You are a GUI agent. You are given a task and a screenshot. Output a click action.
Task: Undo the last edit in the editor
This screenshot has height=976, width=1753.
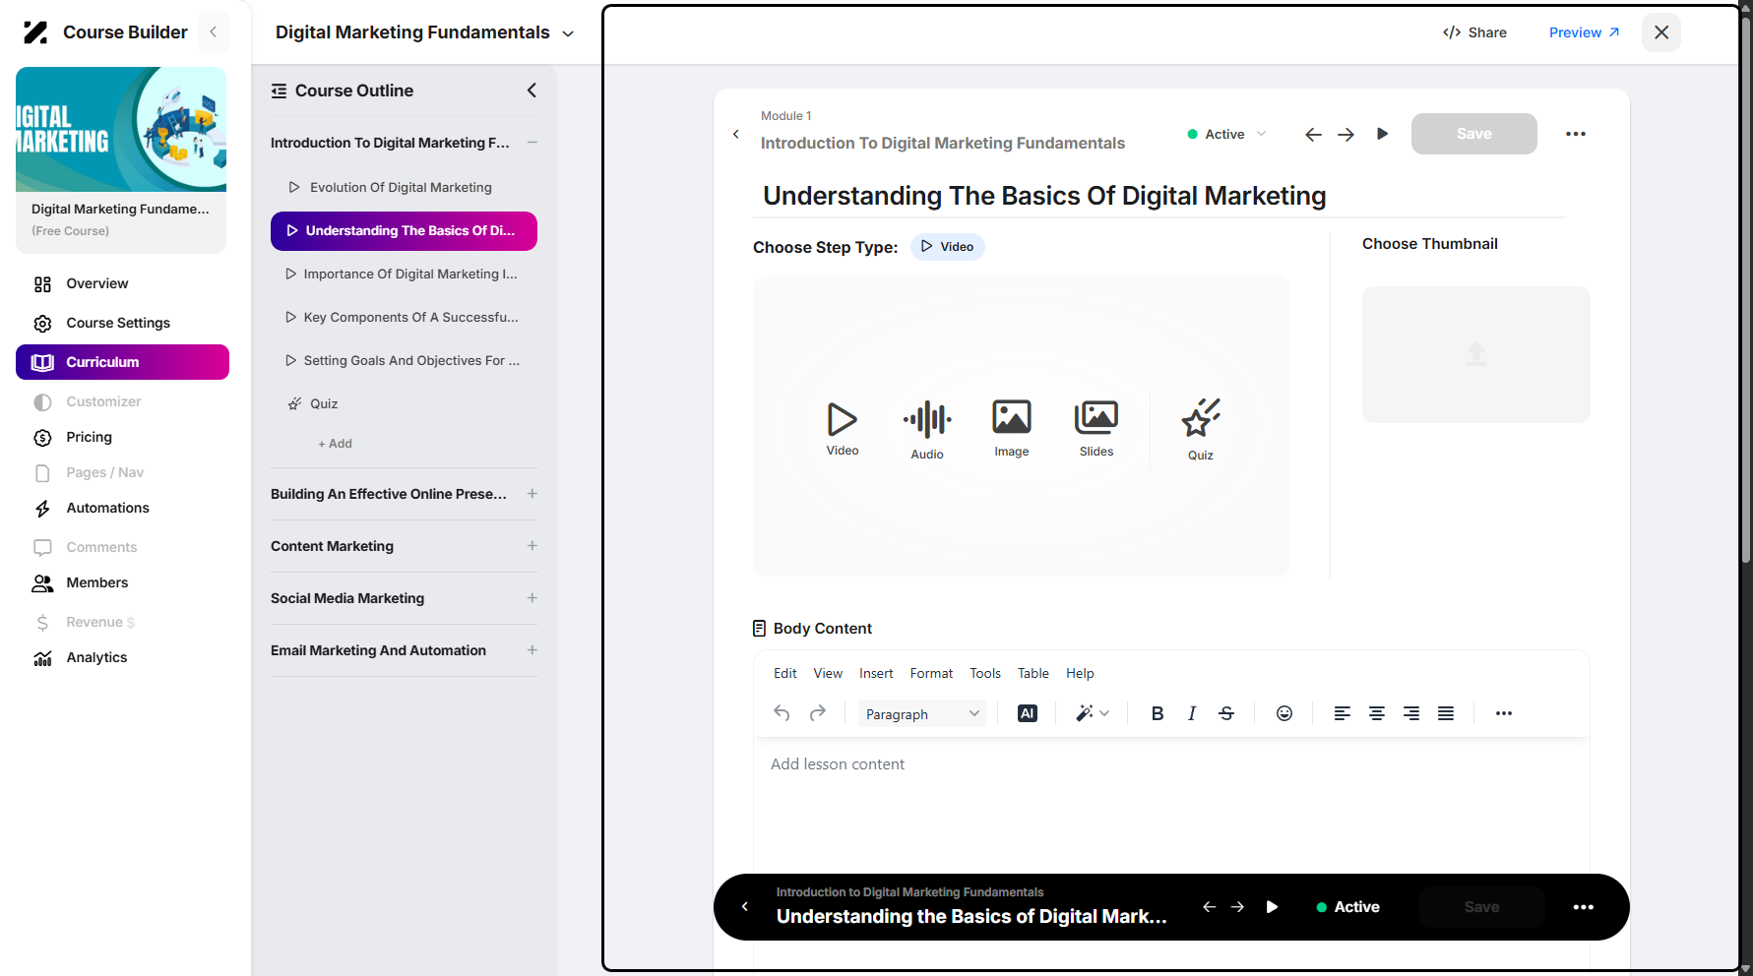pos(782,713)
